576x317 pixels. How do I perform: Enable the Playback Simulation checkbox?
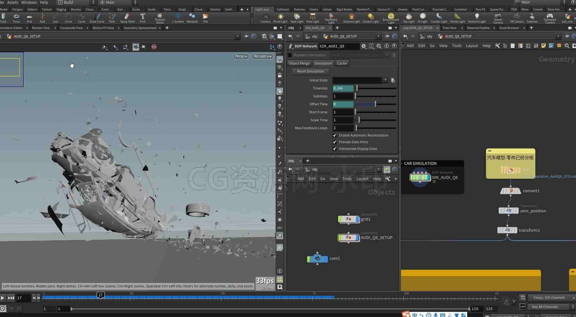(x=290, y=55)
